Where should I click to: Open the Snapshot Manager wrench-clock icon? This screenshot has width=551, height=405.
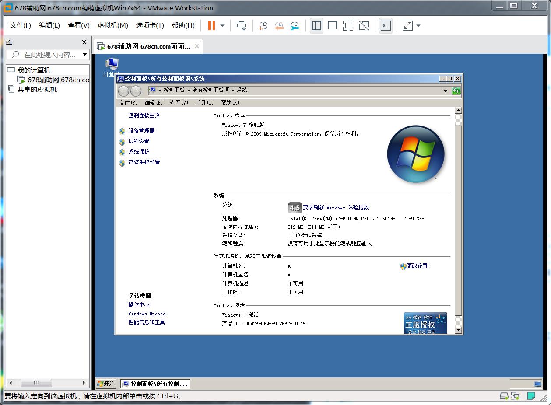coord(295,26)
